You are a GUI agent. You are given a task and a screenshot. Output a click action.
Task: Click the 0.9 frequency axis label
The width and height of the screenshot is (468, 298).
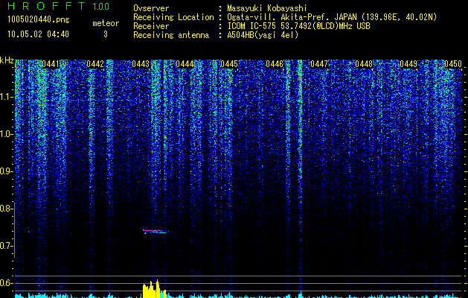[6, 171]
